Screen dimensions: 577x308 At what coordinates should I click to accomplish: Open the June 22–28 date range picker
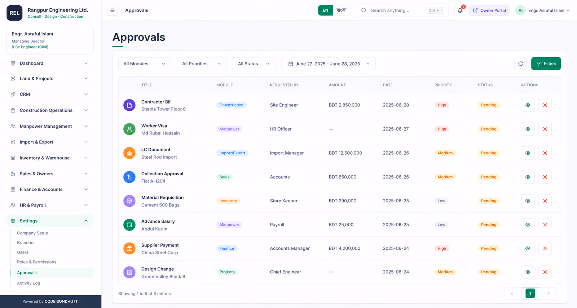click(x=328, y=64)
